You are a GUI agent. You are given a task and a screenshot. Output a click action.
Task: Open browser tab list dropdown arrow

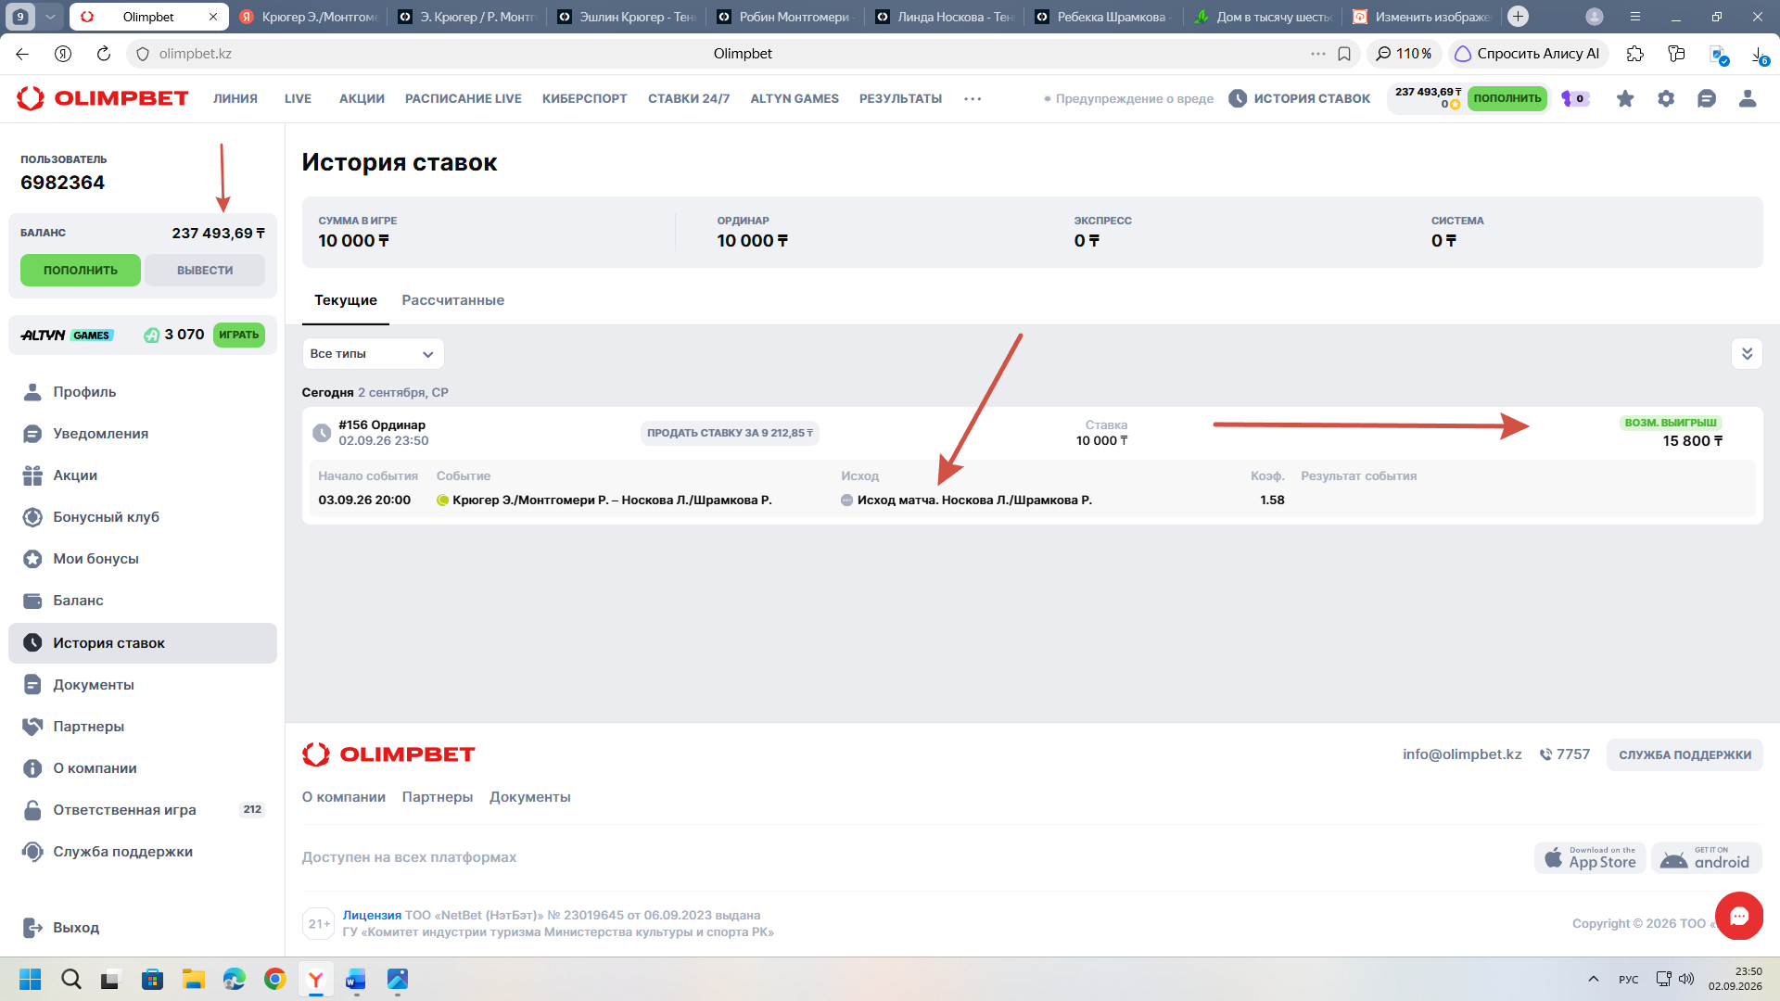tap(51, 17)
